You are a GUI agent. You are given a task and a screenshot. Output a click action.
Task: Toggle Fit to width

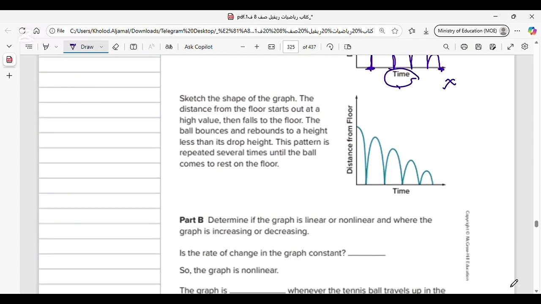271,47
